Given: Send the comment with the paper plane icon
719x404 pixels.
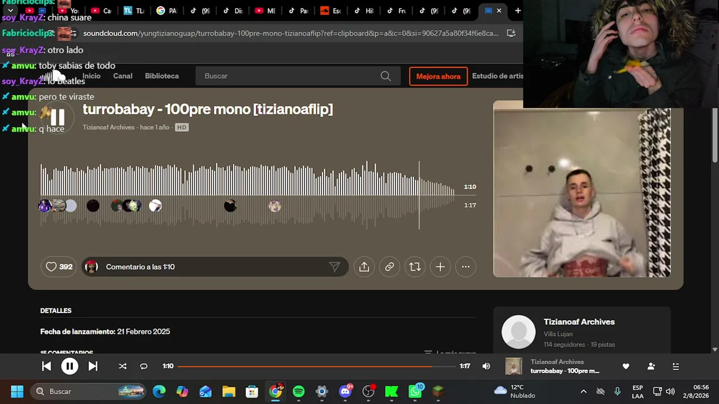Looking at the screenshot, I should (x=335, y=267).
